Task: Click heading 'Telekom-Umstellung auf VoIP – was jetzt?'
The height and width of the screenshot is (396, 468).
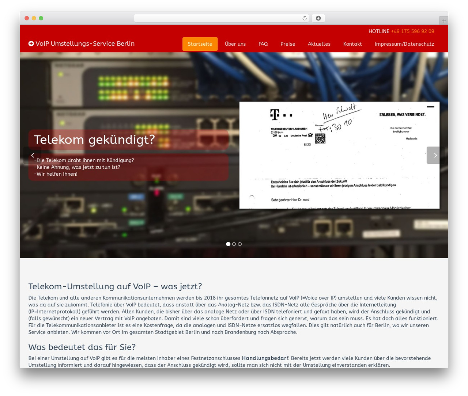Action: coord(115,286)
